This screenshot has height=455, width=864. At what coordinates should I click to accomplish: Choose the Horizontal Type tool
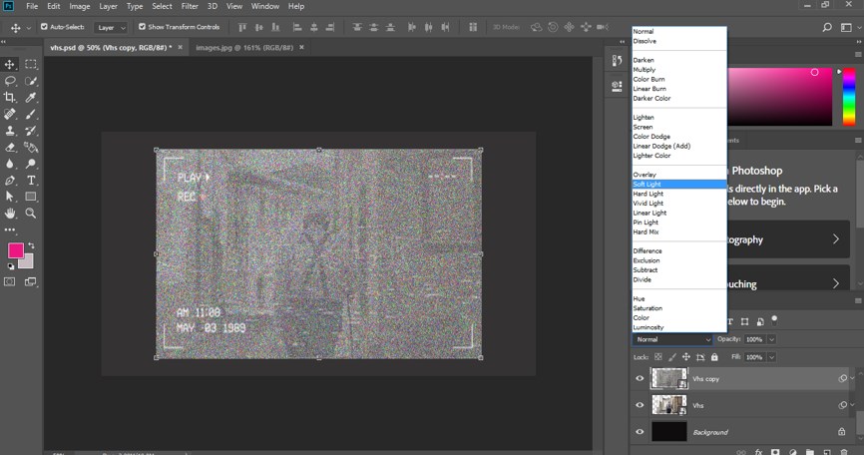(x=31, y=181)
